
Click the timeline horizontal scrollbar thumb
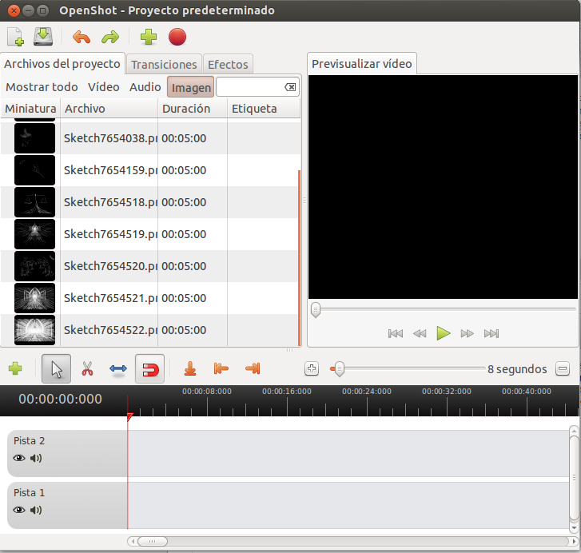153,542
